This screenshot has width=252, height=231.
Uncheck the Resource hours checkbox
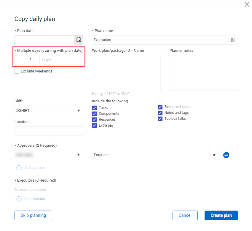pos(160,107)
